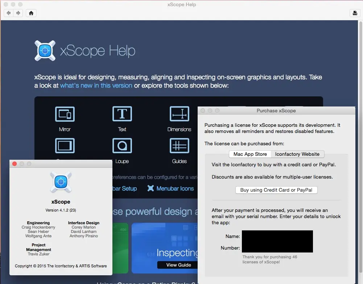Click the Version 4.1.2 (23) text
The height and width of the screenshot is (284, 363).
[61, 210]
